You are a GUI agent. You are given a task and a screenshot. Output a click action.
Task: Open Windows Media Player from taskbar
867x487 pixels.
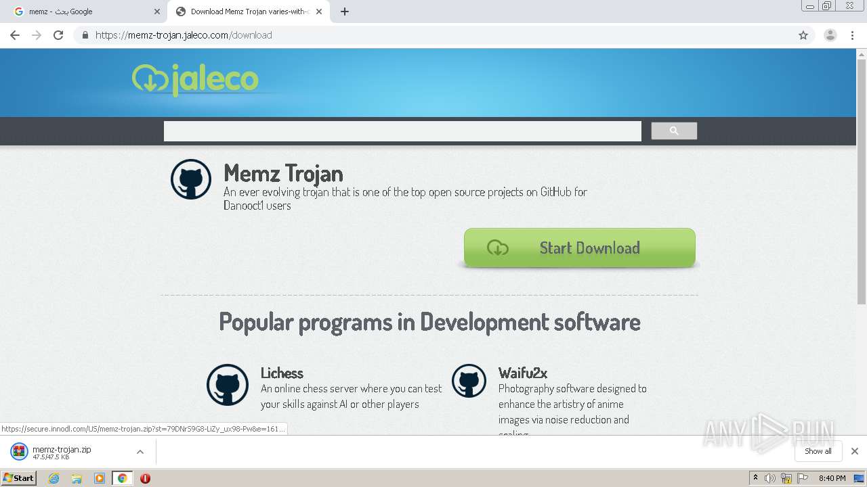pyautogui.click(x=100, y=478)
